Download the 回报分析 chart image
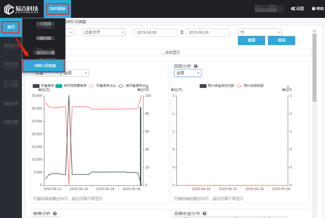The width and height of the screenshot is (325, 218). click(x=288, y=87)
